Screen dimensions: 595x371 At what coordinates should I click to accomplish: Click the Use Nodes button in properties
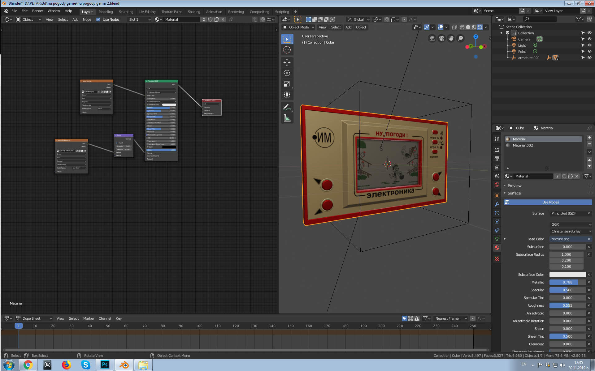(548, 202)
